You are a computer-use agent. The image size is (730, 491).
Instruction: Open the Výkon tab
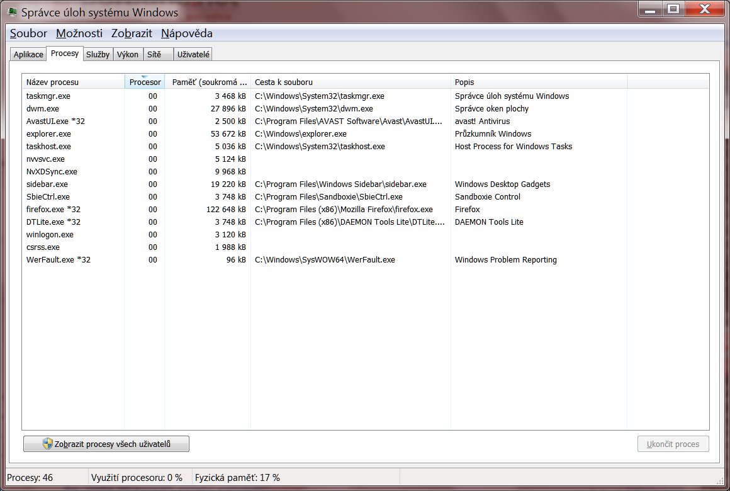(x=128, y=55)
